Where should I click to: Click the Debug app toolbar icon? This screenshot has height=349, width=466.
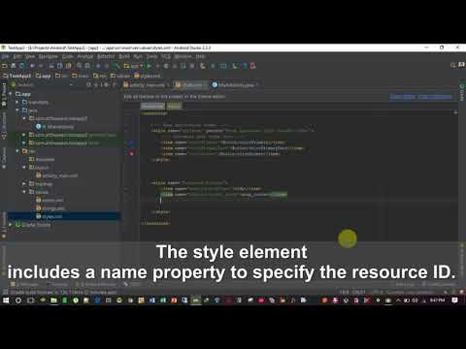click(x=166, y=66)
